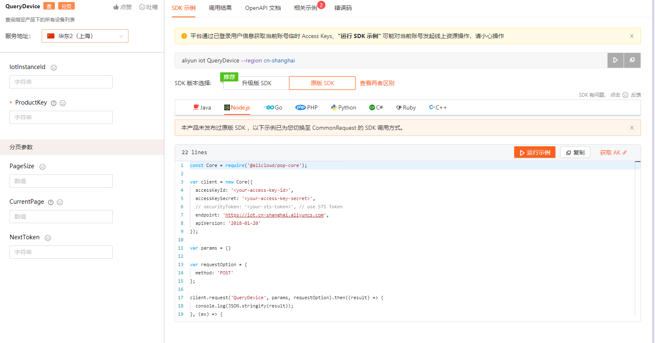
Task: Click the thumbs-up 点赞 icon
Action: (116, 7)
